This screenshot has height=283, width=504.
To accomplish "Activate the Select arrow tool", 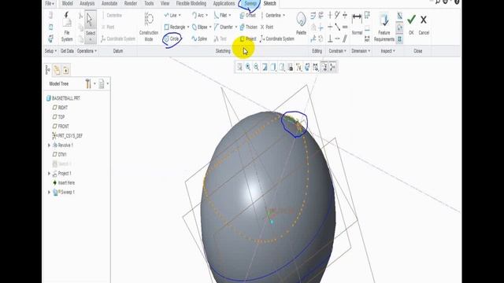I will [91, 27].
